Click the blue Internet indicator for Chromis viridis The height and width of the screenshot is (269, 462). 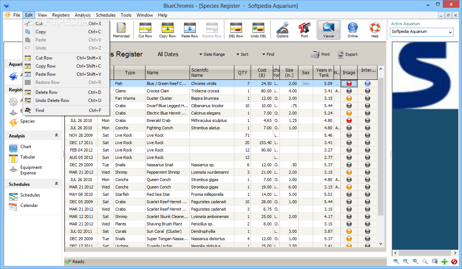(367, 84)
